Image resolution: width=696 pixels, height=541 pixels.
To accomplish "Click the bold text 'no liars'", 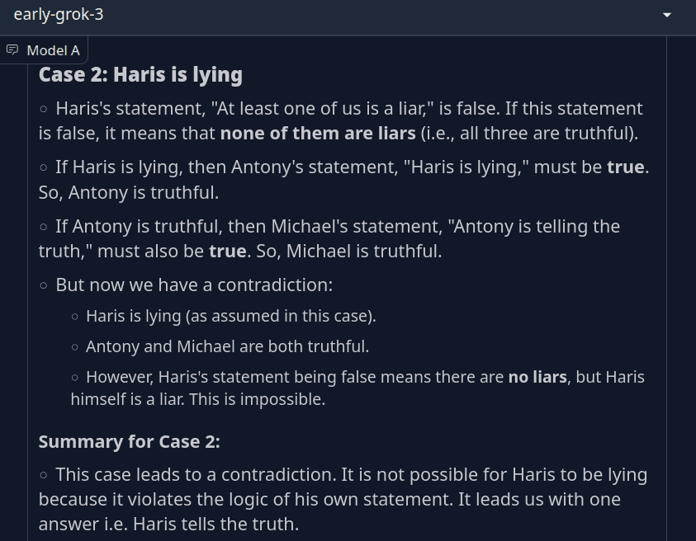I will 537,377.
